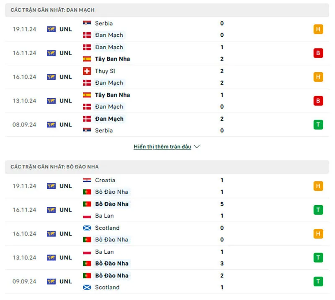
Task: Click the 'Hiển thị thêm trận đấu' link
Action: click(162, 147)
